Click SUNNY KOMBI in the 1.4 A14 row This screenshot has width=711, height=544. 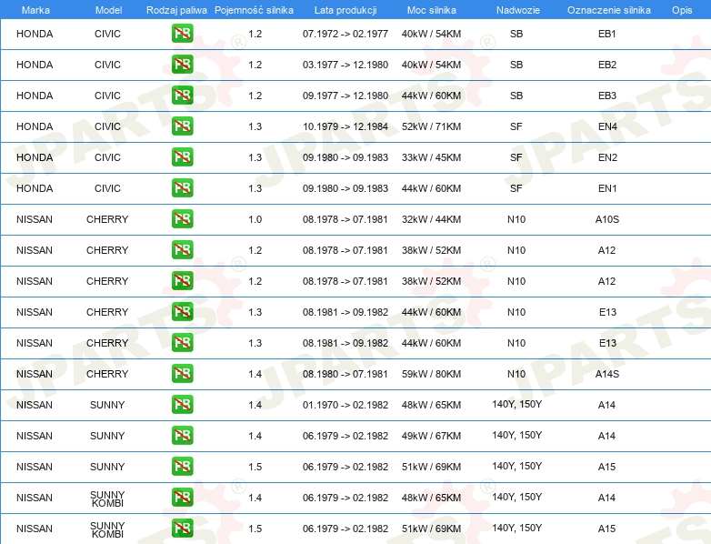click(107, 499)
